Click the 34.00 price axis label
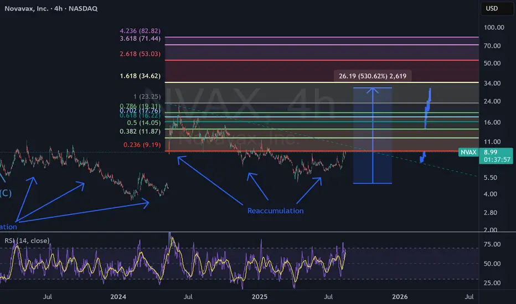Image resolution: width=516 pixels, height=304 pixels. point(492,83)
